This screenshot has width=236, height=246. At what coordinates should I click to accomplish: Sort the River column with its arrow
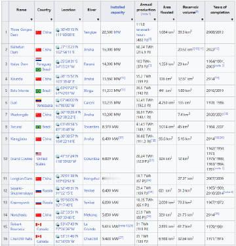pyautogui.click(x=98, y=20)
